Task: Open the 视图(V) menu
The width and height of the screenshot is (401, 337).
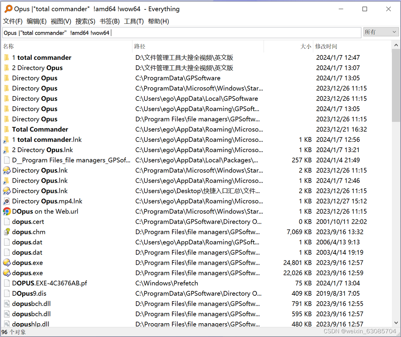Action: click(61, 21)
